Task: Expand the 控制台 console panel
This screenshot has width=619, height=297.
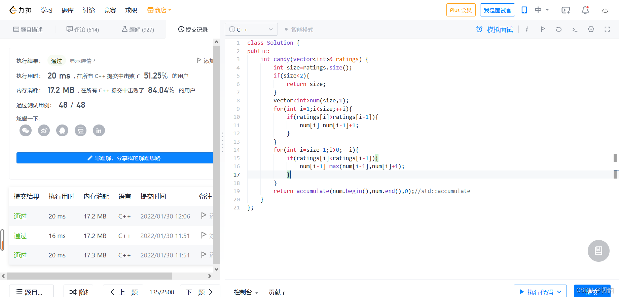Action: [x=246, y=292]
